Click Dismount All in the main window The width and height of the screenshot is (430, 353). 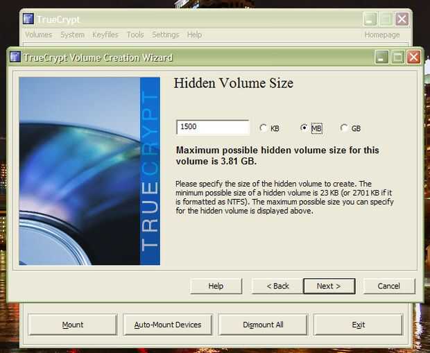[x=263, y=325]
